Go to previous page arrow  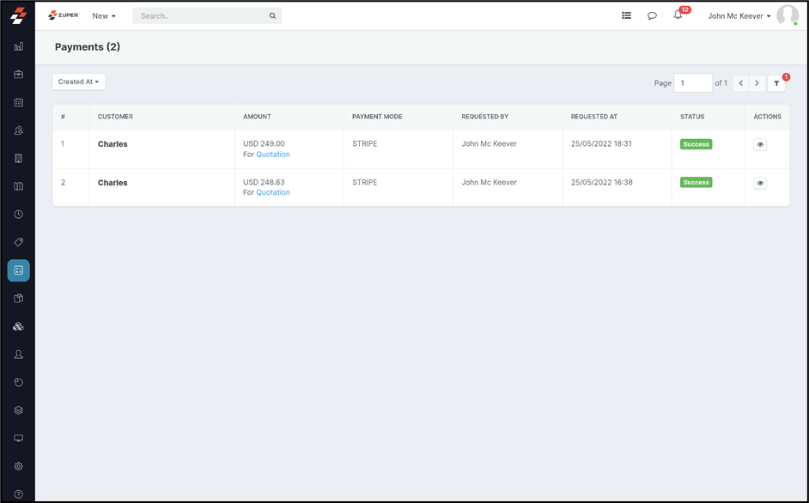(741, 83)
